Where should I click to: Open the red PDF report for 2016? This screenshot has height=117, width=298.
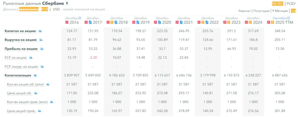(67, 22)
